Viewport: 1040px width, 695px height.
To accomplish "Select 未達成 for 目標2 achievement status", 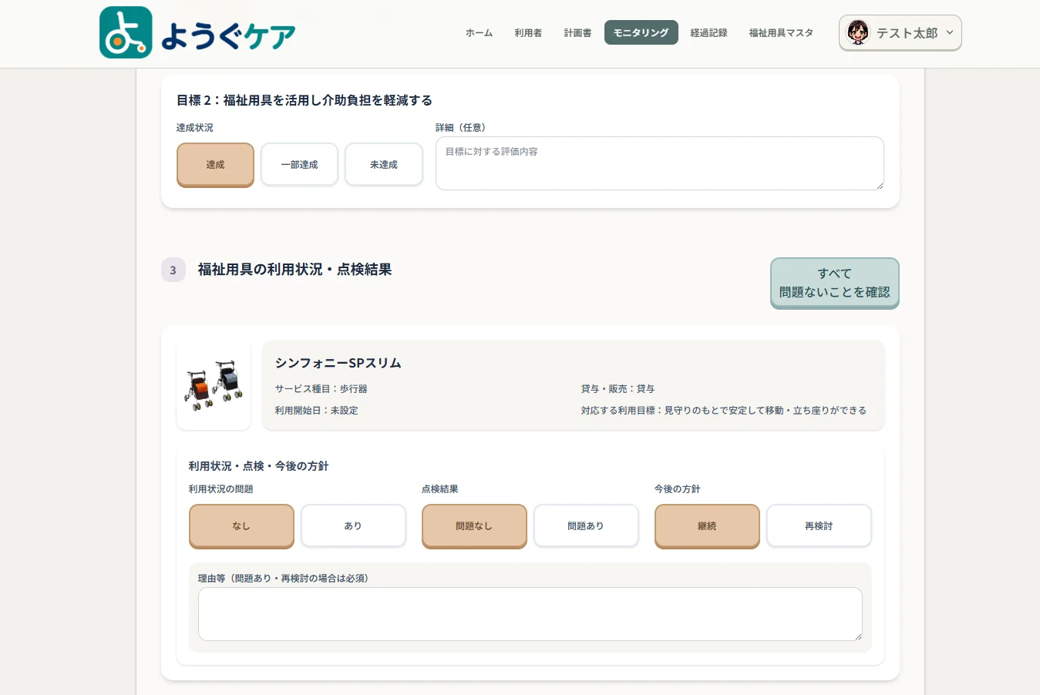I will click(x=383, y=164).
